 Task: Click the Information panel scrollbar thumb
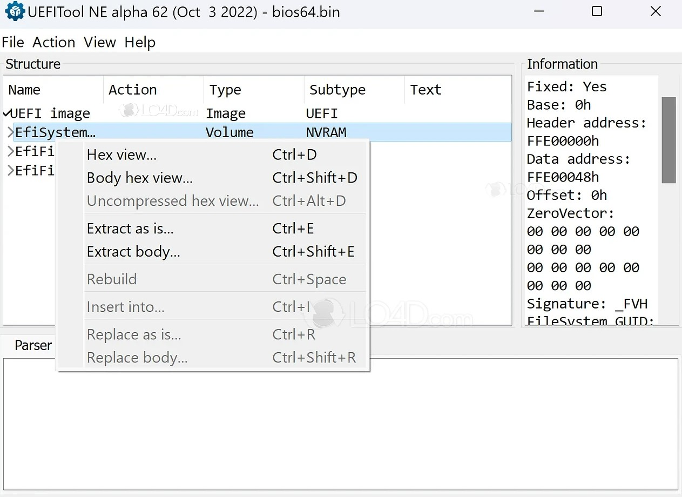pyautogui.click(x=669, y=140)
